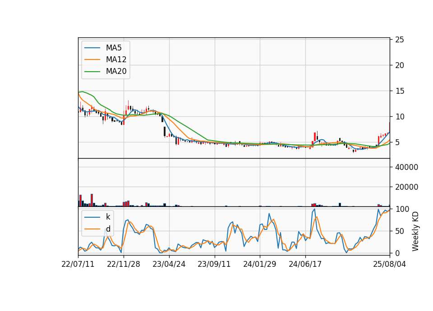
Task: Click the MA20 legend label
Action: click(x=116, y=71)
